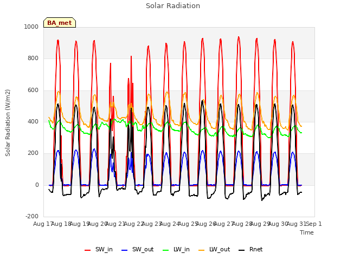Click the -200 y-axis tick label
The height and width of the screenshot is (260, 347).
pos(32,216)
